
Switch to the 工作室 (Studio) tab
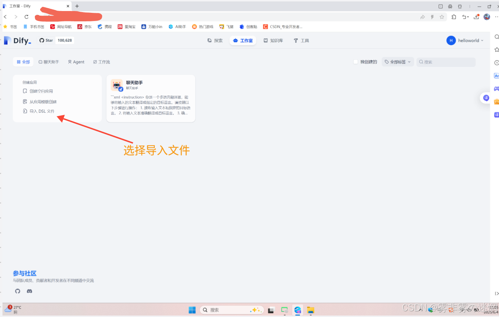[243, 41]
